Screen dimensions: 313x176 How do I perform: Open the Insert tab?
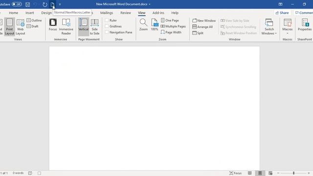pyautogui.click(x=29, y=13)
